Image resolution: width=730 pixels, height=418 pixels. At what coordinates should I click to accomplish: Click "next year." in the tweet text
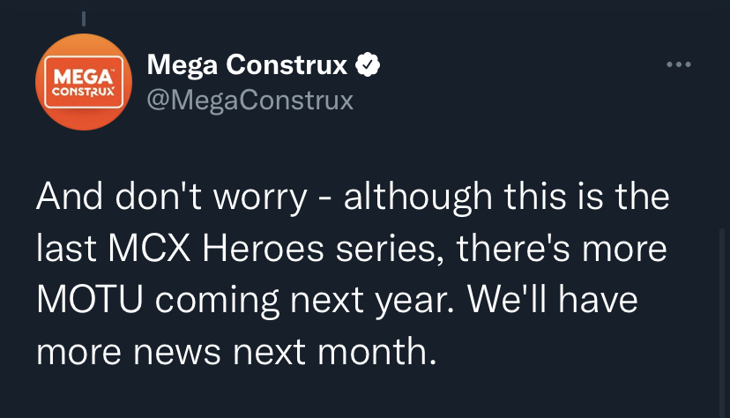[372, 301]
